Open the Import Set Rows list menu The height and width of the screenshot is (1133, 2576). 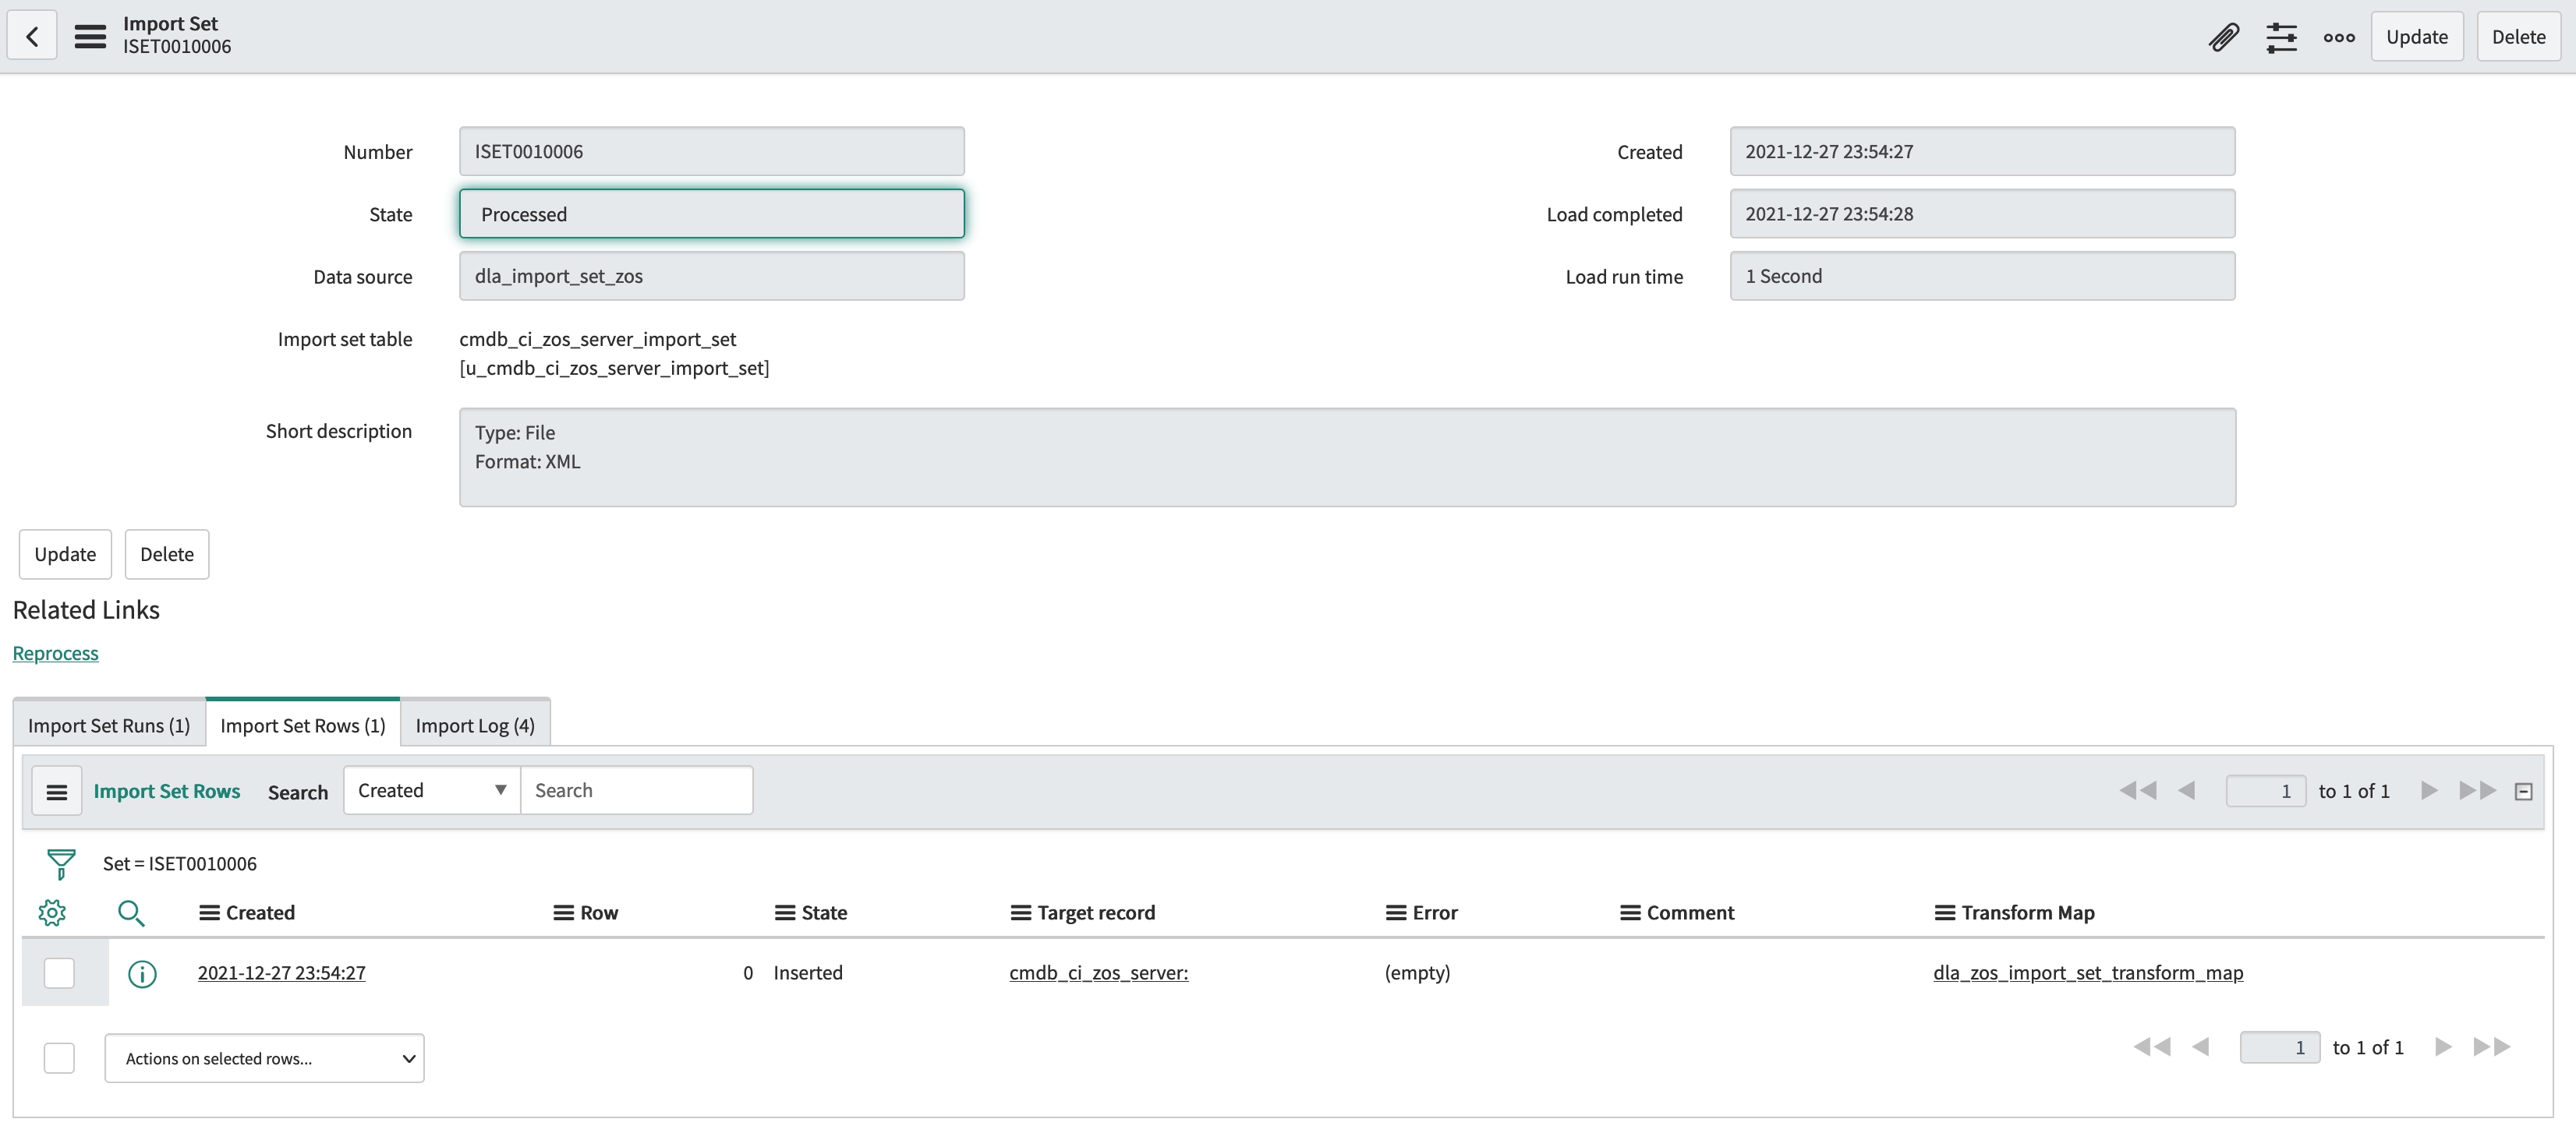(57, 791)
